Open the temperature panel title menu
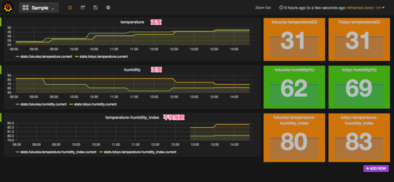This screenshot has height=182, width=394. (132, 22)
